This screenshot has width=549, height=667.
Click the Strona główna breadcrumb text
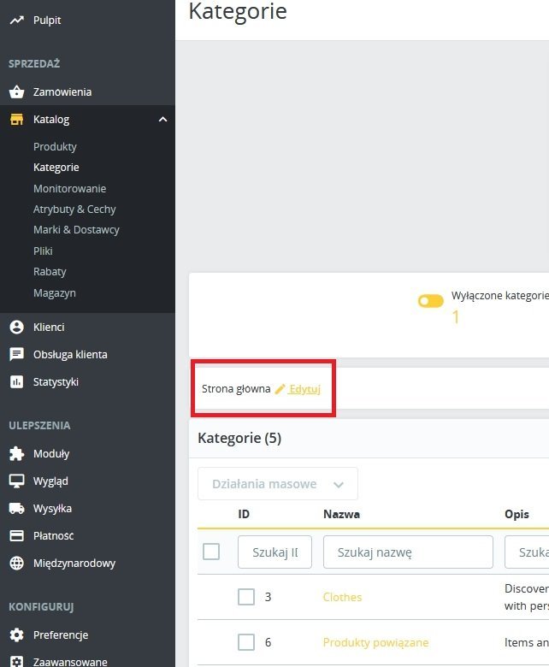click(x=236, y=389)
